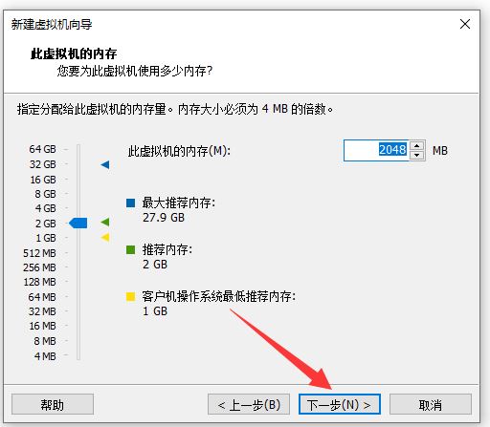Click the green recommended memory arrow marker

coord(105,222)
